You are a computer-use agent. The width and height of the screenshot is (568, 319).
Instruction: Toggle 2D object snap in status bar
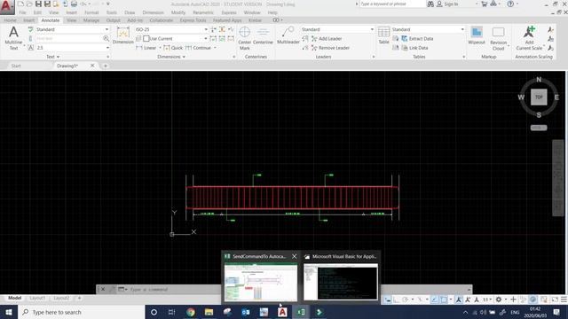[x=444, y=300]
